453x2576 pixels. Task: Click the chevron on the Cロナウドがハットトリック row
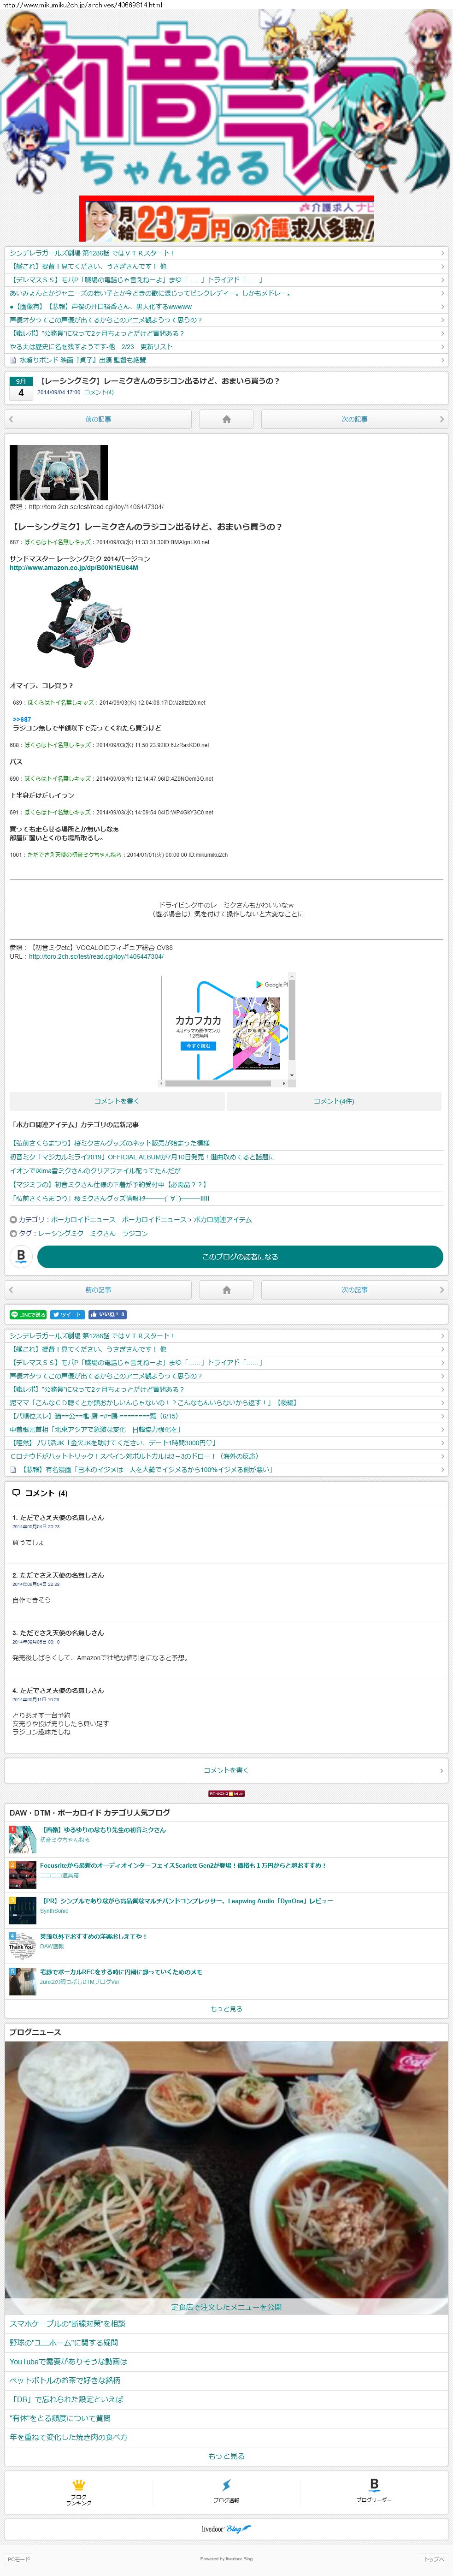[x=442, y=1456]
